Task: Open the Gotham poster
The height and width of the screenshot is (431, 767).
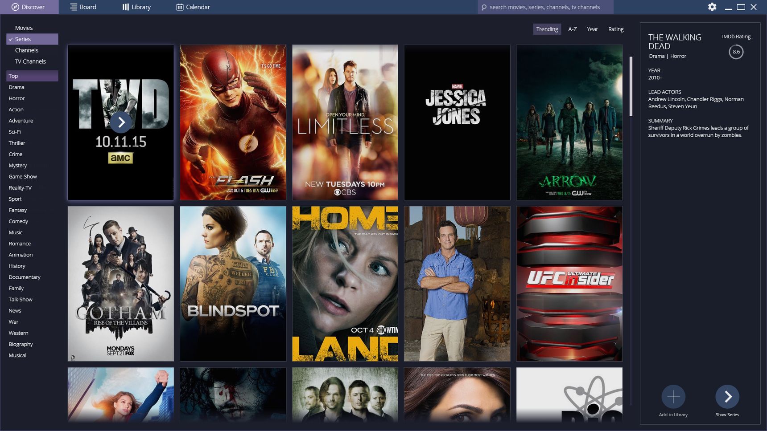Action: coord(121,284)
